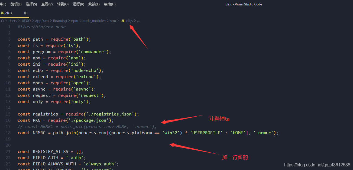Click the 'node-echo' string
This screenshot has width=353, height=170.
86,70
